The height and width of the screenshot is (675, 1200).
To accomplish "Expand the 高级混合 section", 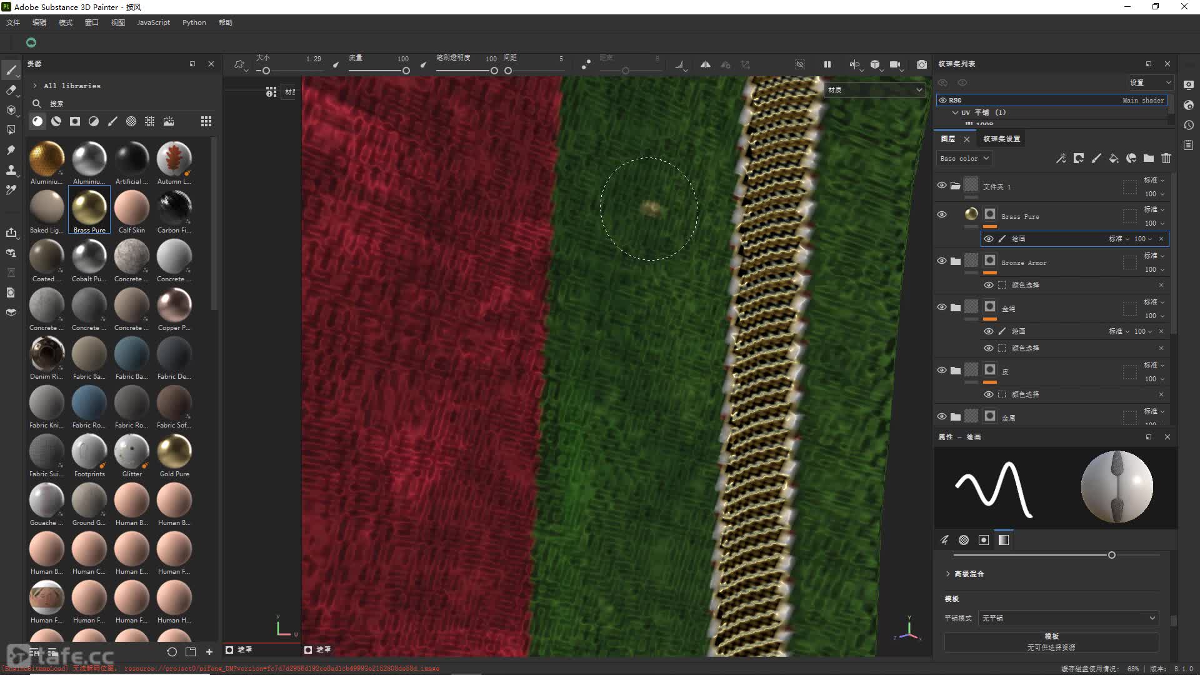I will [x=947, y=574].
